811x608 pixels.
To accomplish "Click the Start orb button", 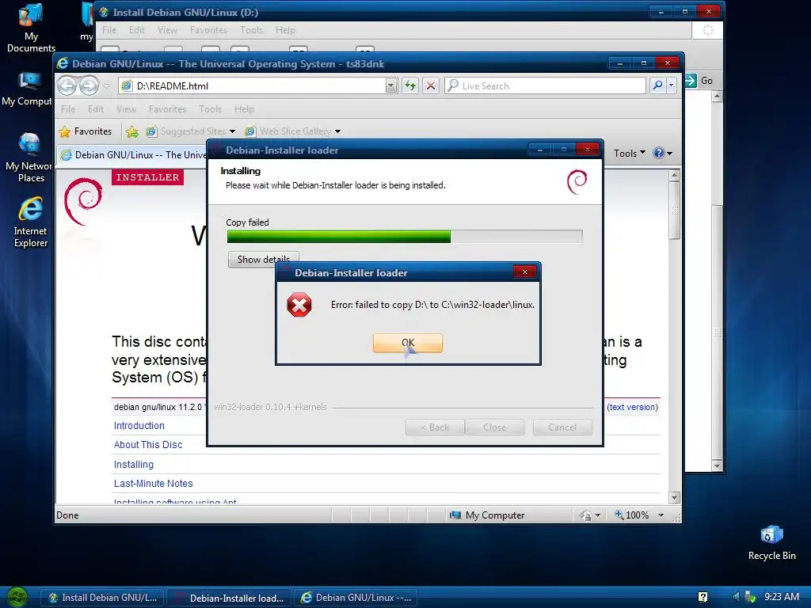I will coord(17,598).
